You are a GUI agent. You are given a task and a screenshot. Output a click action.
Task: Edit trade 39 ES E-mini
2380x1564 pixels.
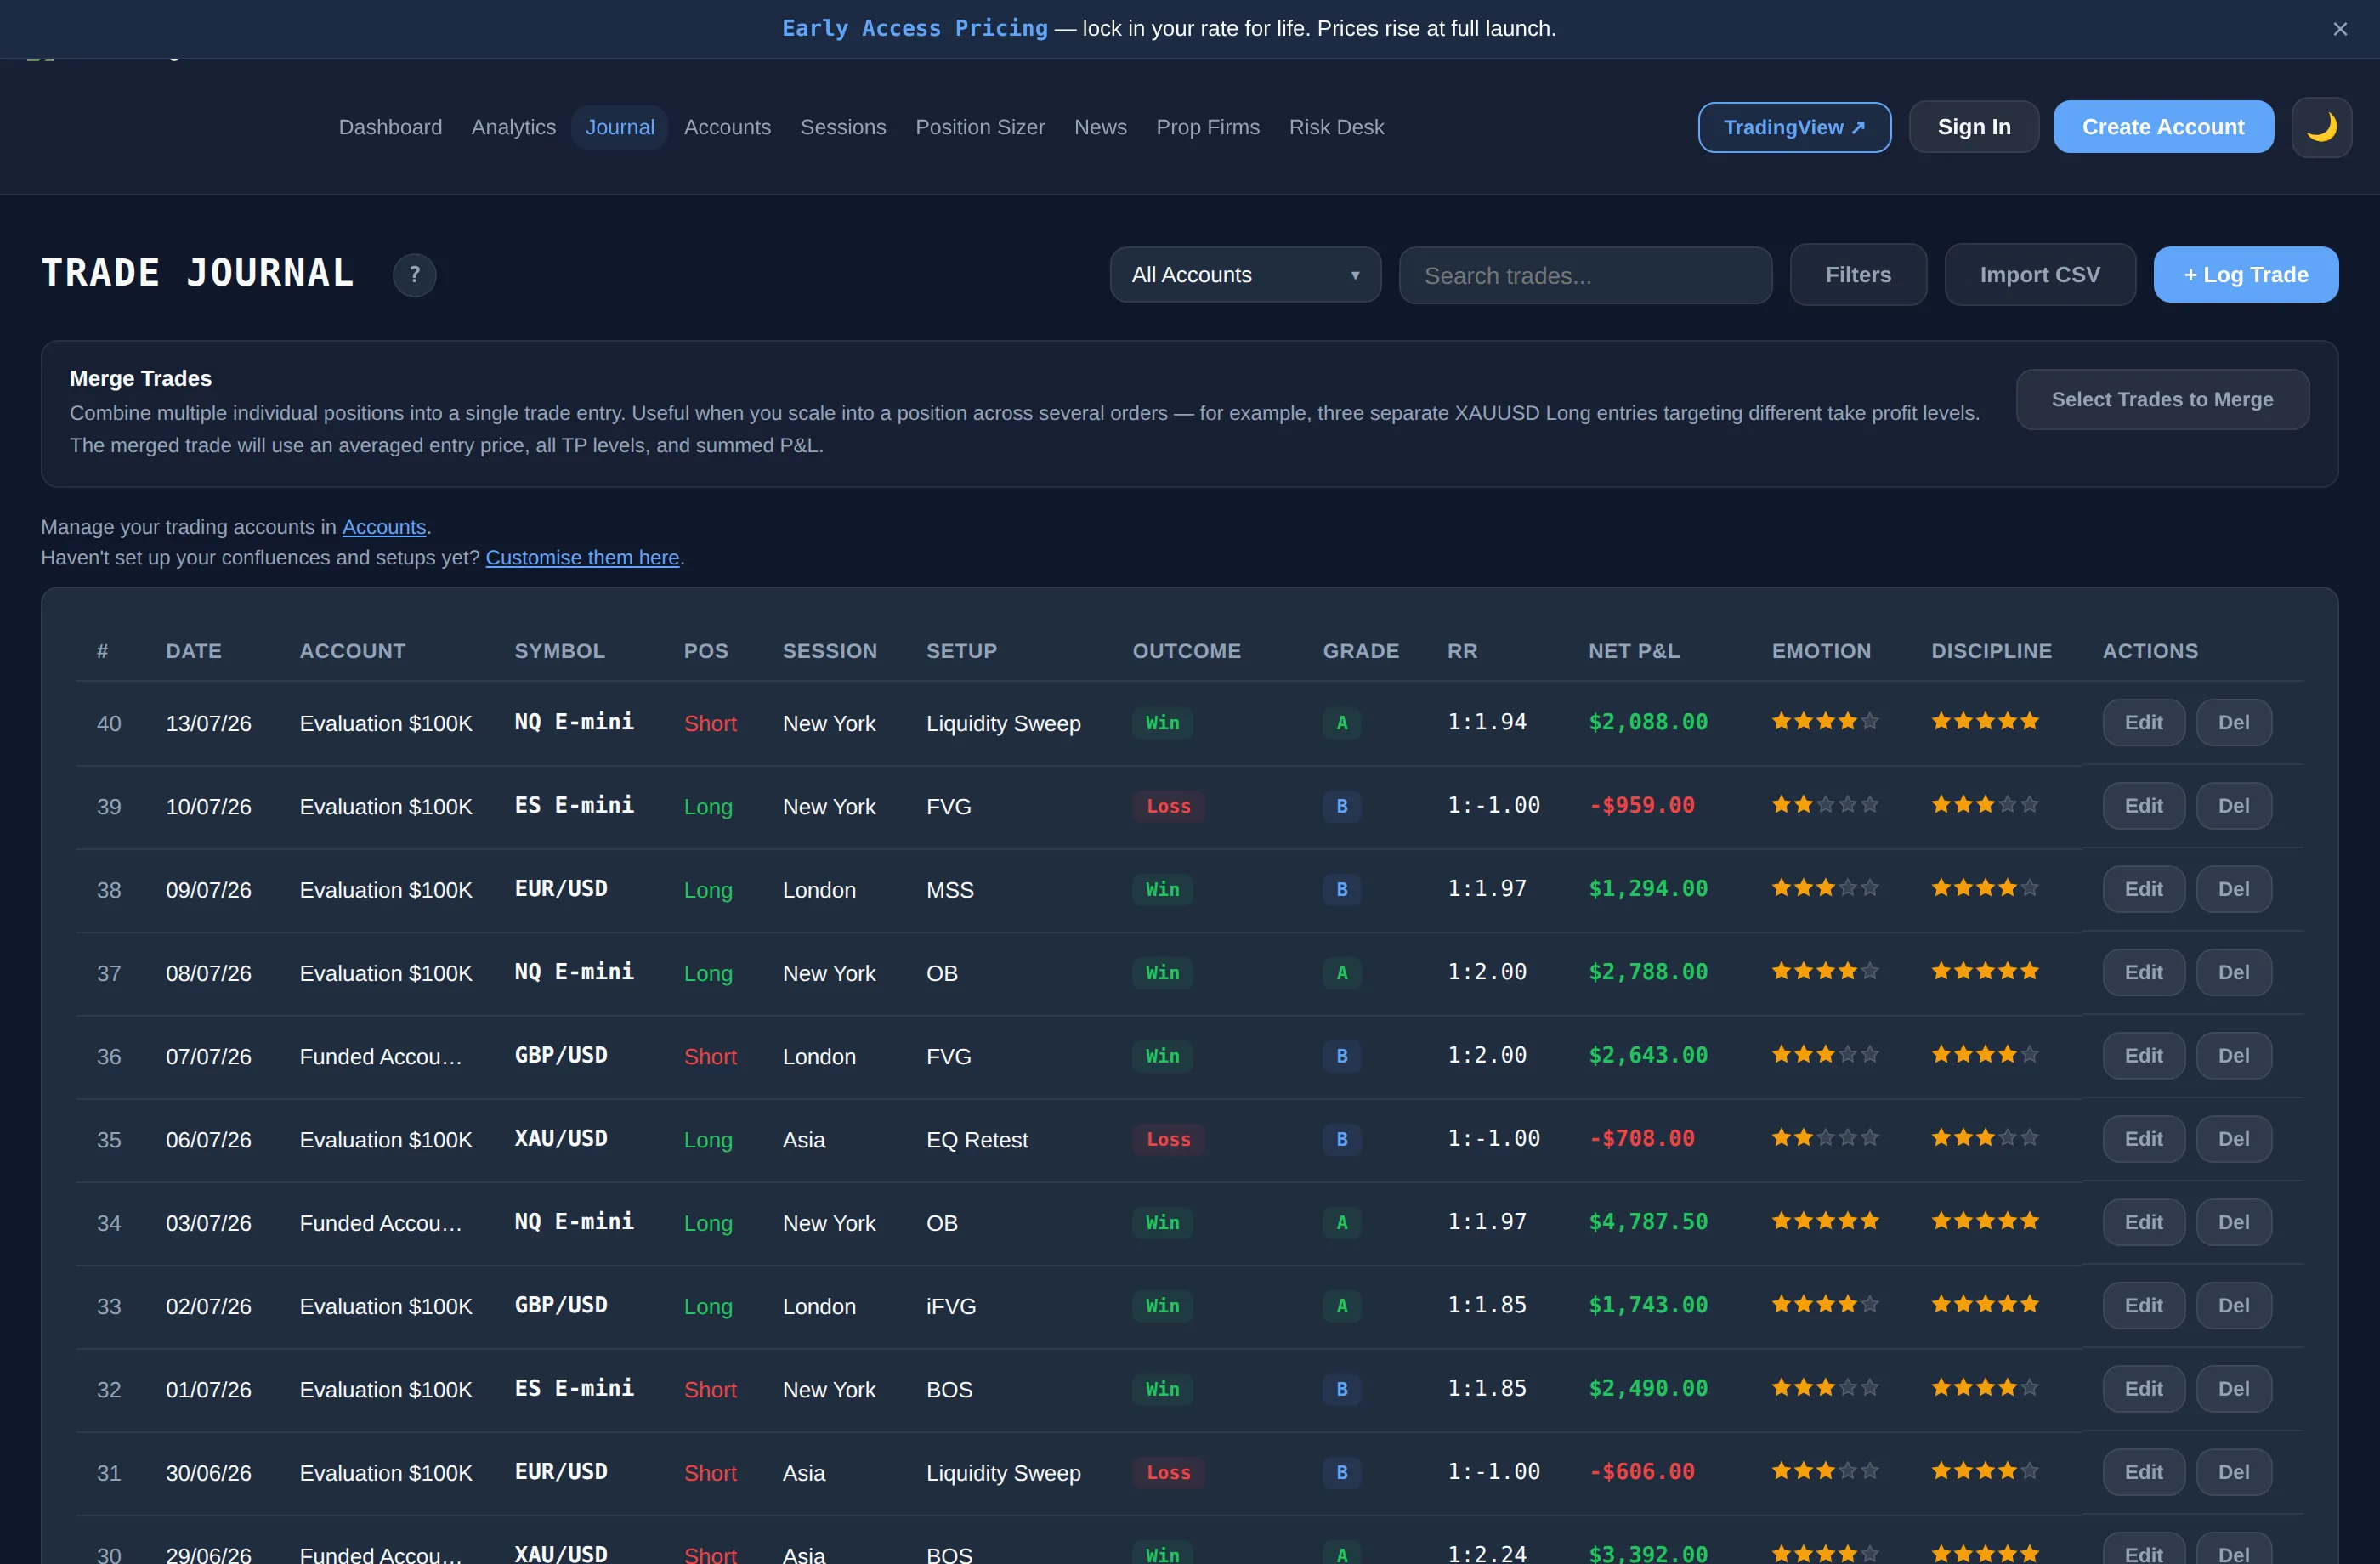click(2143, 806)
